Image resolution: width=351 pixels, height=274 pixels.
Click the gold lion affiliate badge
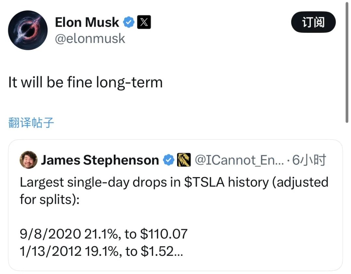tap(184, 160)
